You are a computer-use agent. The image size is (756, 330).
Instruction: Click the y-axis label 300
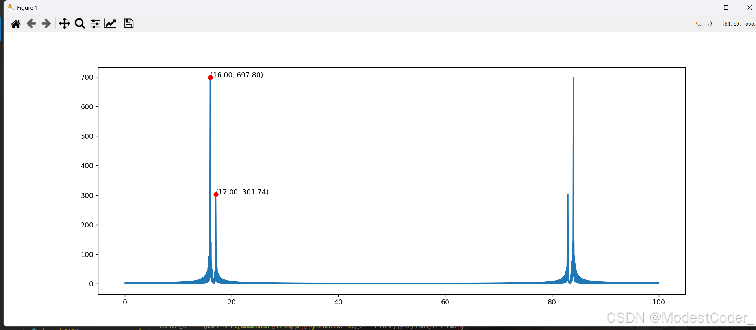point(87,196)
